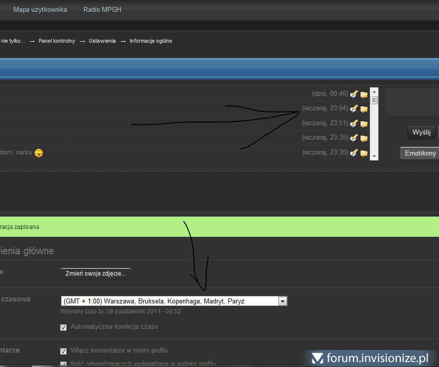Open the "Mapa użytkownika" menu item
Viewport: 439px width, 367px height.
point(40,9)
